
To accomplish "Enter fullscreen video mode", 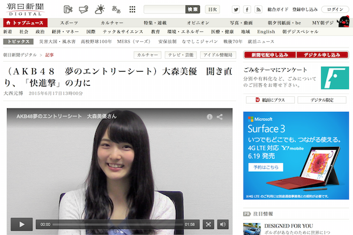I will click(x=208, y=224).
